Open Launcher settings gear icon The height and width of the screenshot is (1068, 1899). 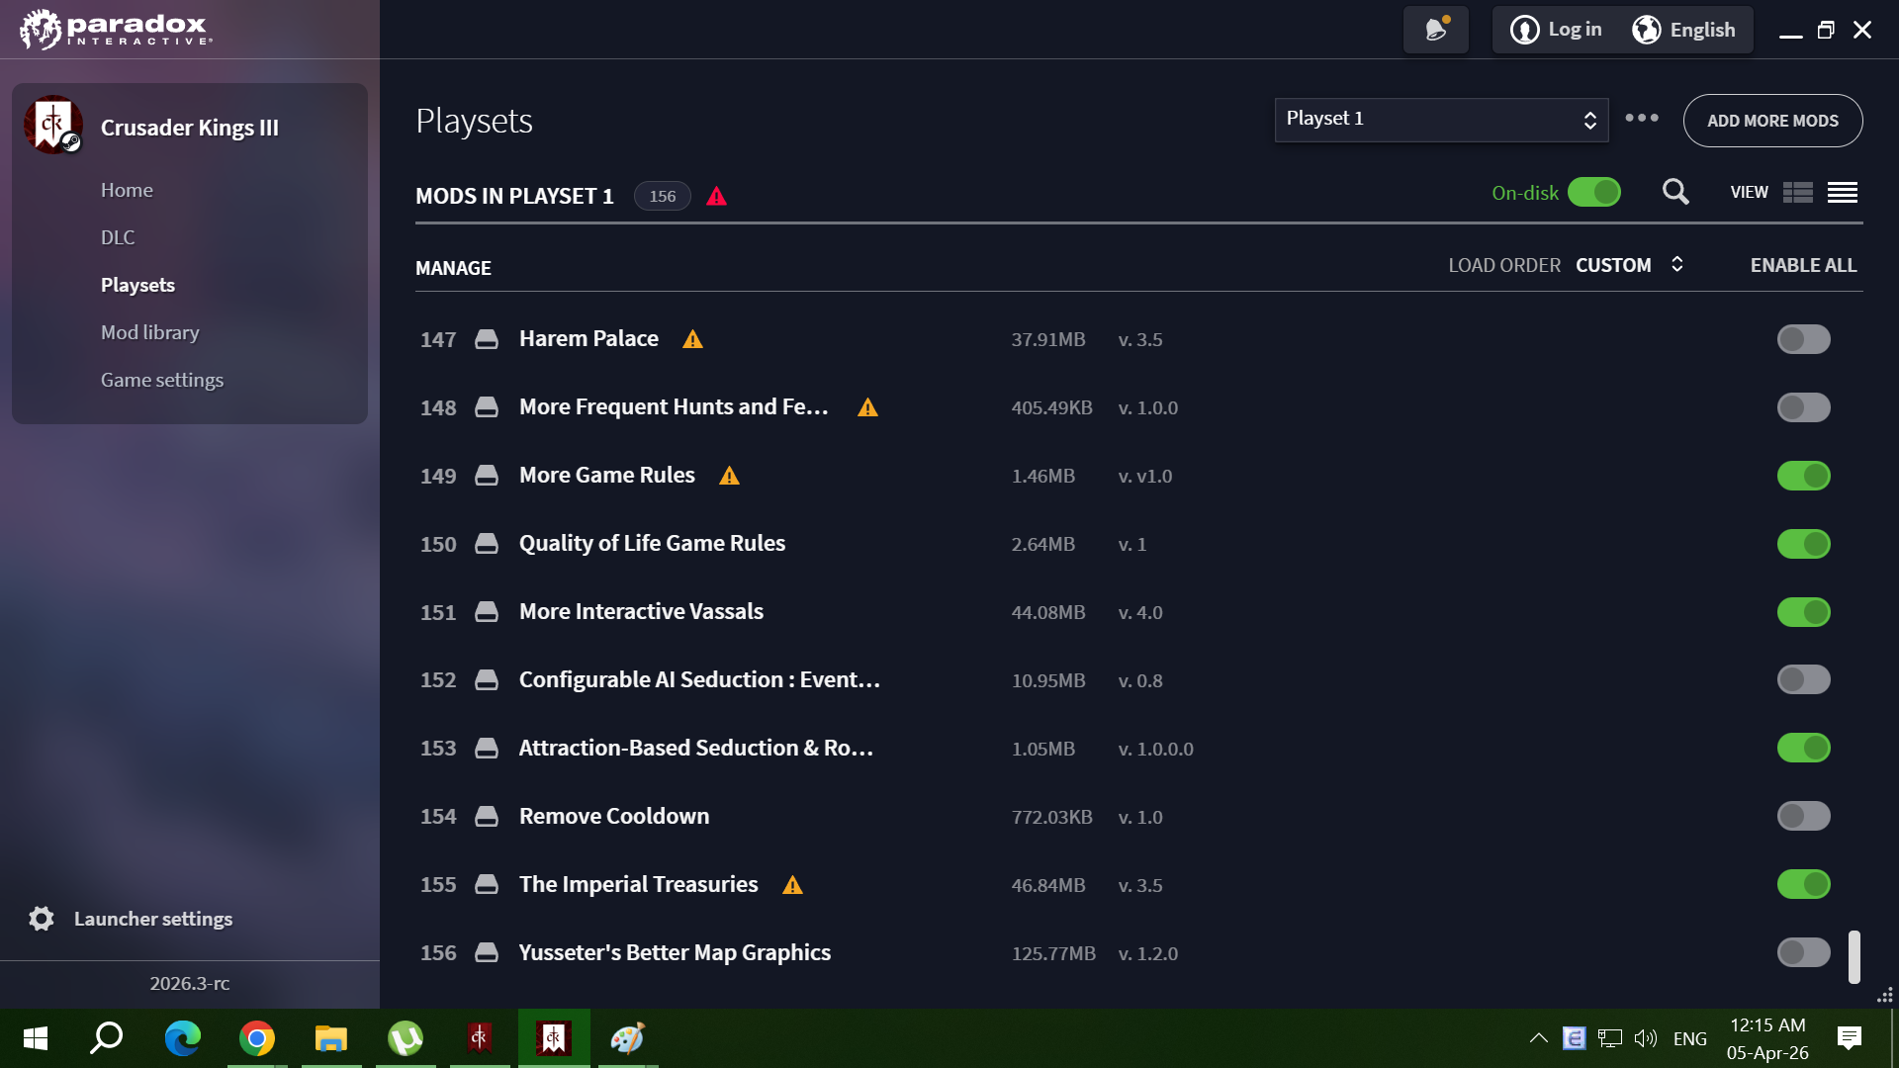tap(42, 919)
